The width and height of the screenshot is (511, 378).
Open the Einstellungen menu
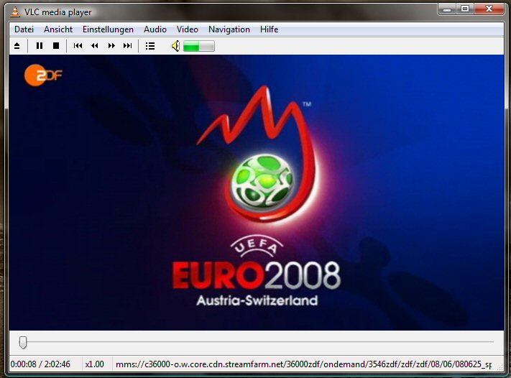(108, 29)
